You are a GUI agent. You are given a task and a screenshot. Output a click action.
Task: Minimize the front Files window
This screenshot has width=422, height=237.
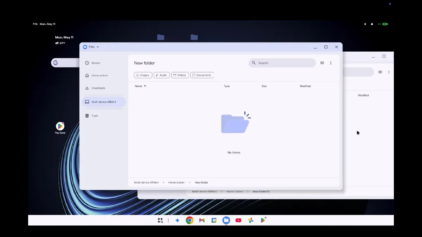coord(315,47)
